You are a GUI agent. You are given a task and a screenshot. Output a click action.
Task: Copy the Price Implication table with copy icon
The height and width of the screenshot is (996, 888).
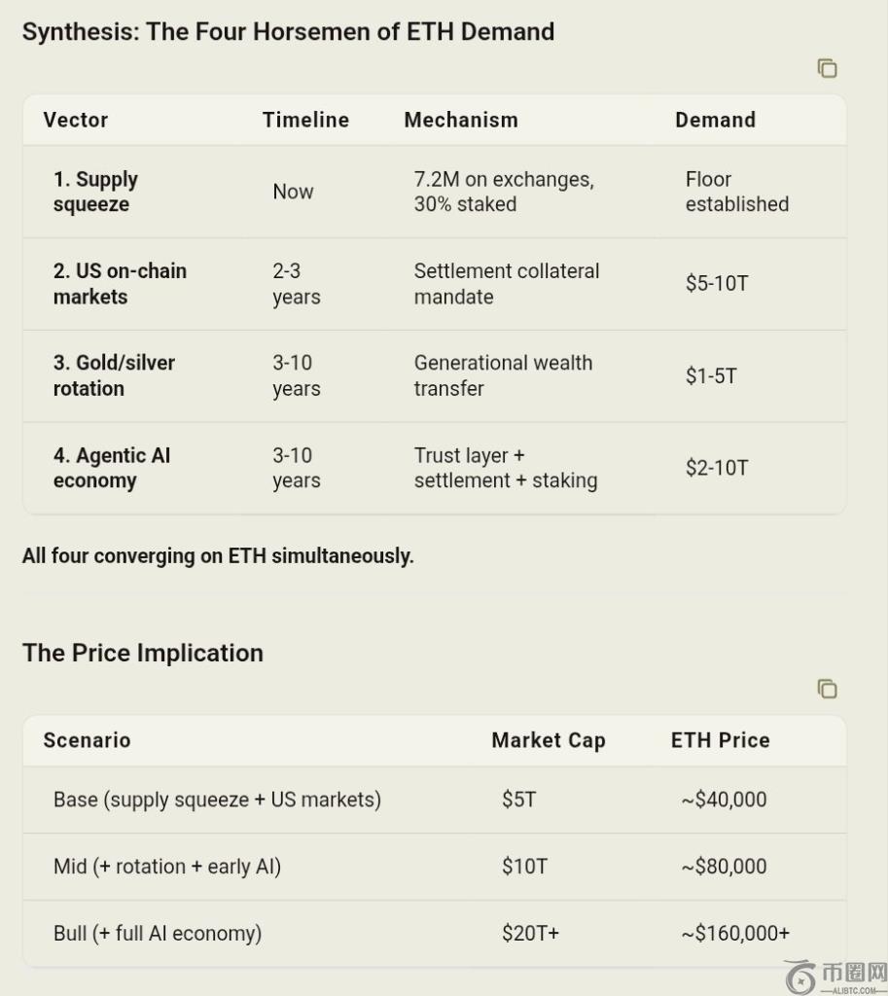pyautogui.click(x=827, y=689)
